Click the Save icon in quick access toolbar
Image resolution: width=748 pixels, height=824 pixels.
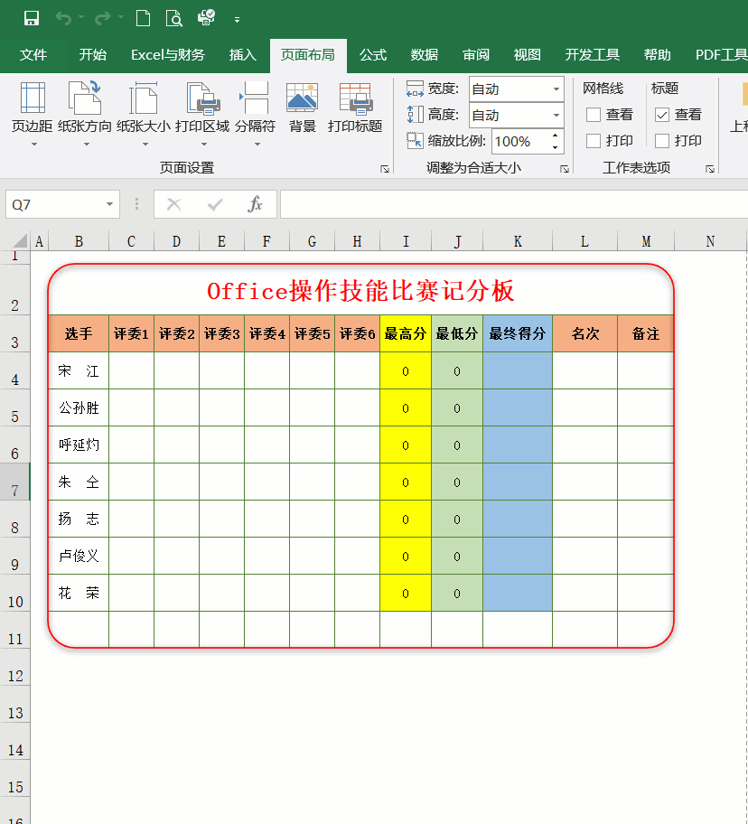[x=32, y=18]
